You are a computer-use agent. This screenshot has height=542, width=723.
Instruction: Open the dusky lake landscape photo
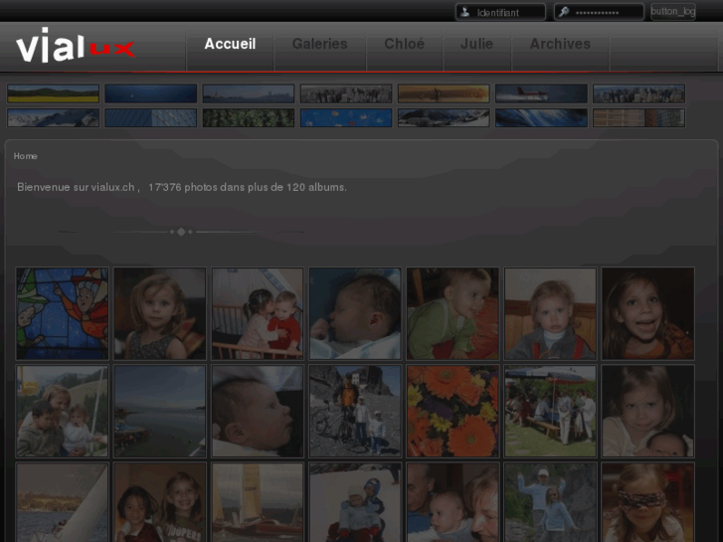[160, 411]
